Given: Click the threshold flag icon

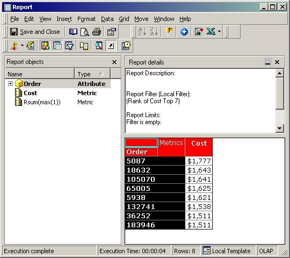Looking at the screenshot, I should pos(169,32).
